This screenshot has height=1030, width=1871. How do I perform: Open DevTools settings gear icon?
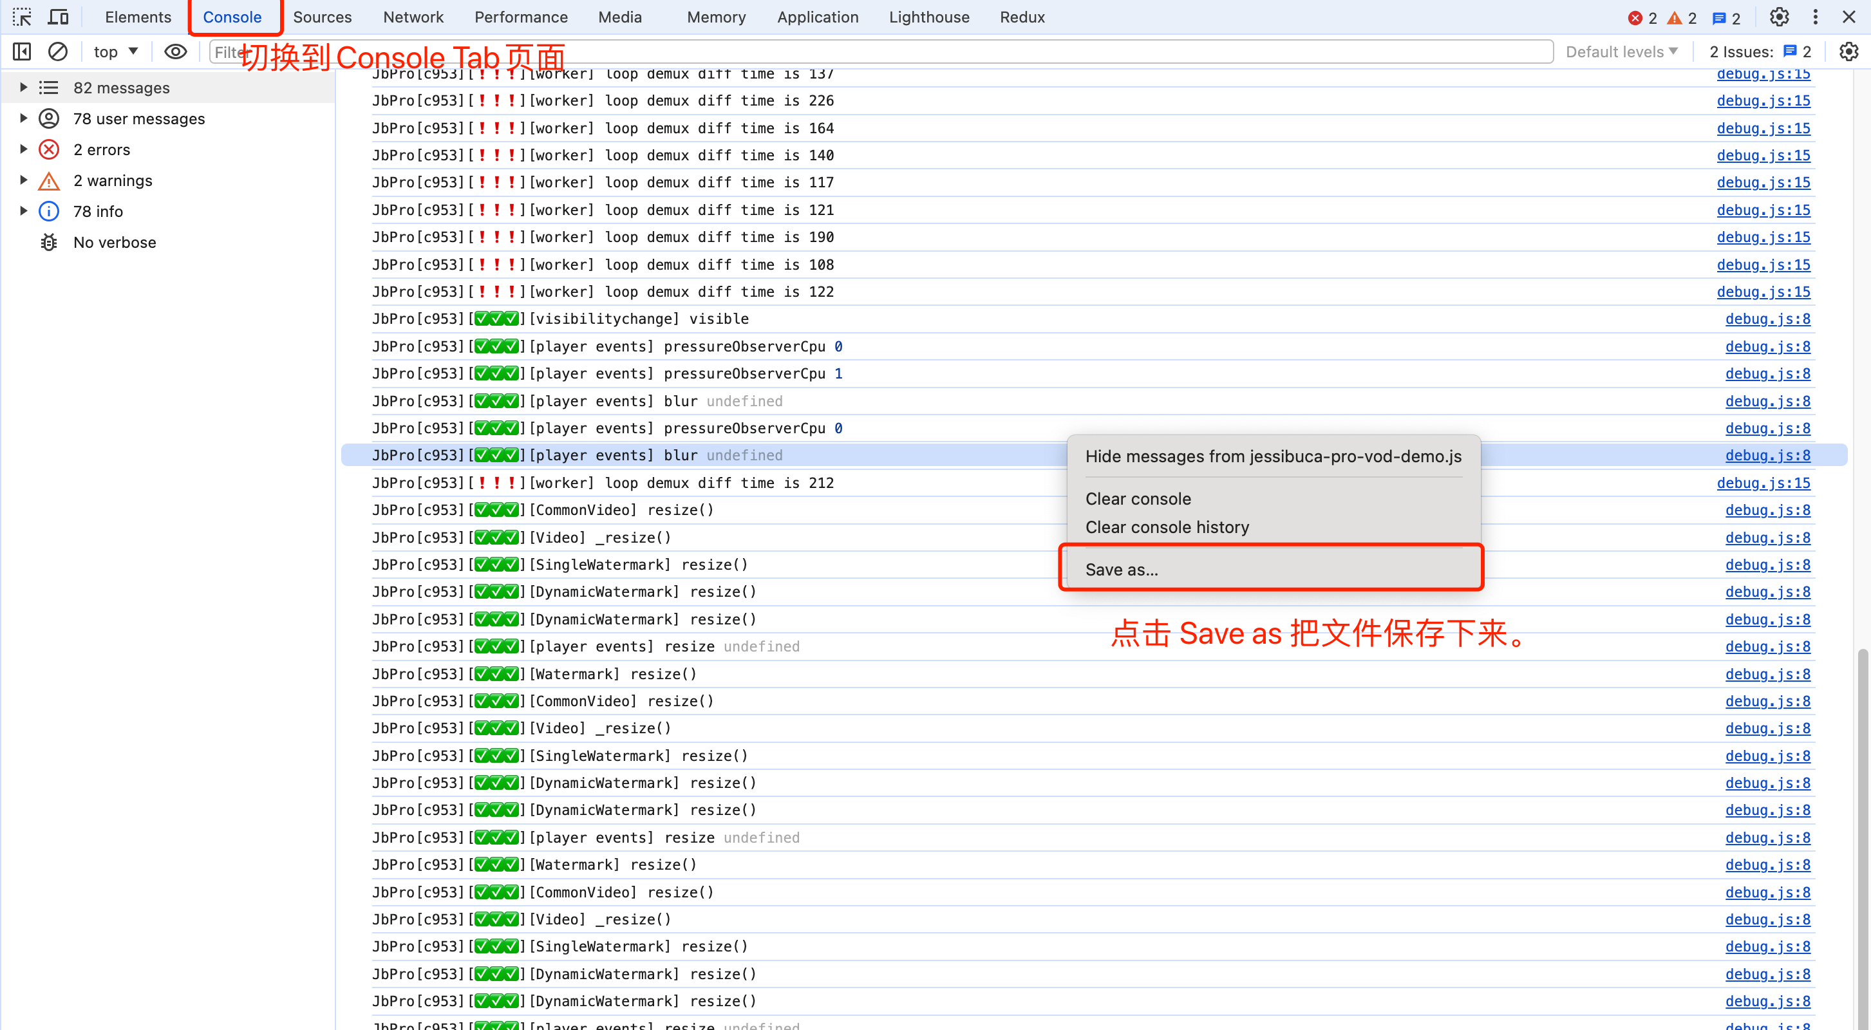tap(1779, 17)
